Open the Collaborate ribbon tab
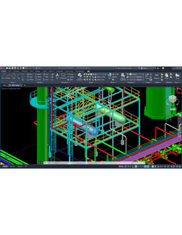This screenshot has height=235, width=182. (59, 71)
